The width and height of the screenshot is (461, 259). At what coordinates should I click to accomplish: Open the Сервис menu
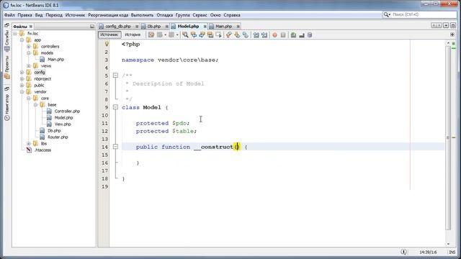coord(200,15)
